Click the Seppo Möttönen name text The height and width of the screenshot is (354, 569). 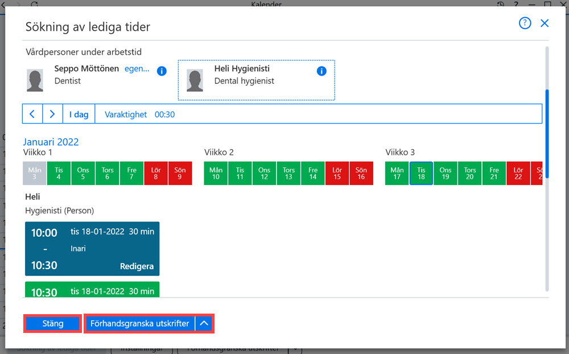86,69
